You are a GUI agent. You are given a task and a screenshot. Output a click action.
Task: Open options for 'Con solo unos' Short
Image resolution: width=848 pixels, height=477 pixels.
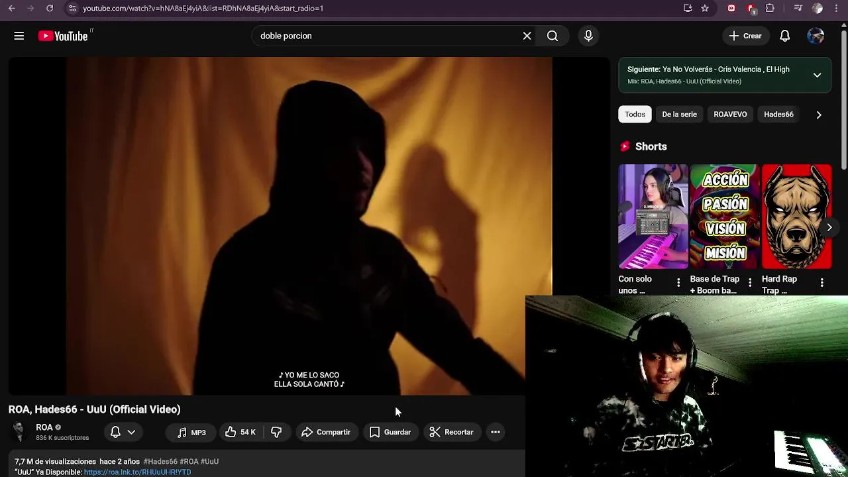pos(678,283)
